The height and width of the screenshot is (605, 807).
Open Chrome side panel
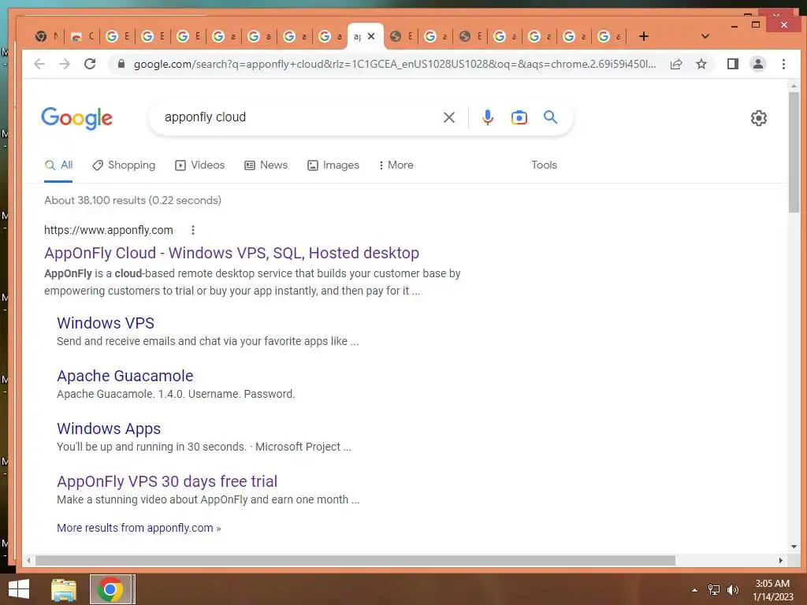point(732,64)
